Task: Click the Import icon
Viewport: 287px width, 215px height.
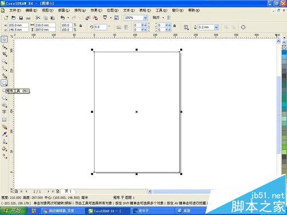Action: tap(88, 18)
